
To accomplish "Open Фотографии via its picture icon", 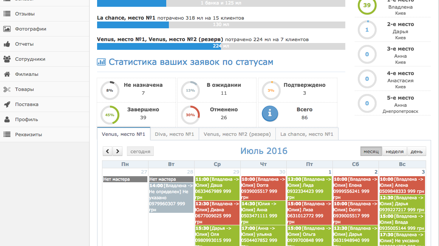I will click(x=7, y=29).
